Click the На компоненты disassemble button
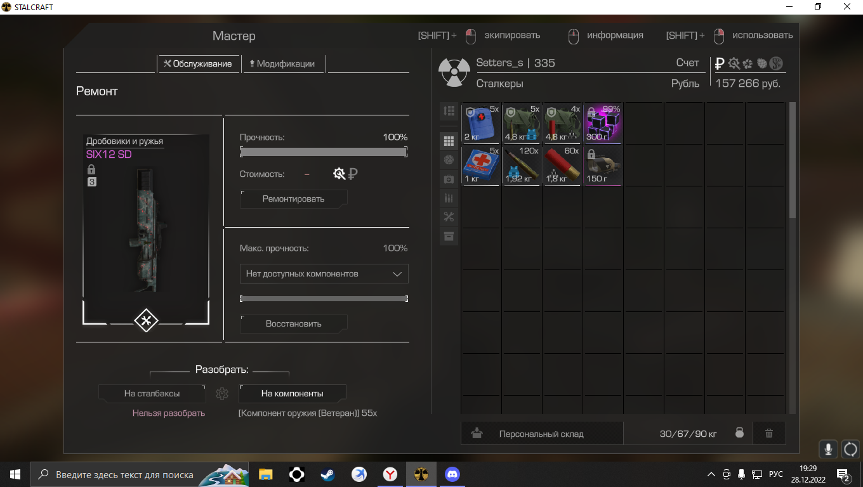This screenshot has height=487, width=863. tap(292, 394)
